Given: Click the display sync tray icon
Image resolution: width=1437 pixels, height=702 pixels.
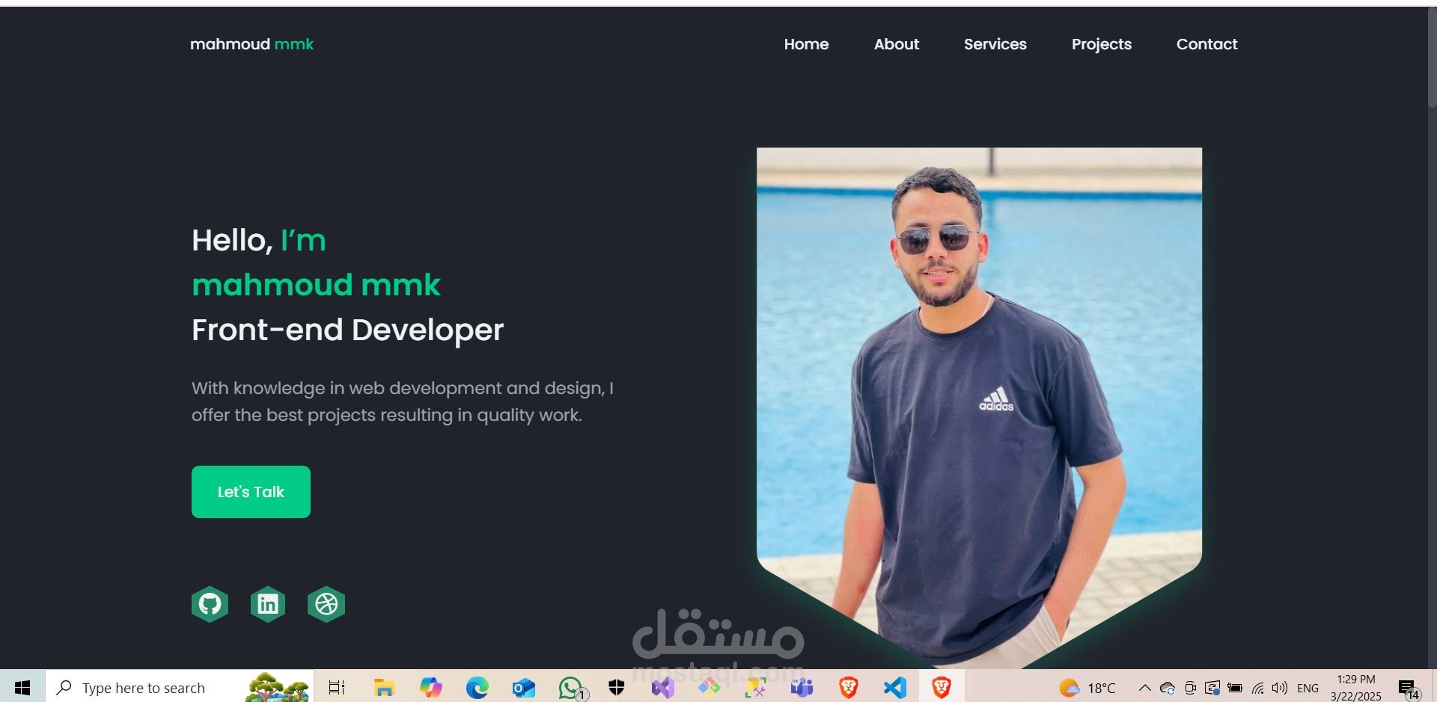Looking at the screenshot, I should click(1212, 688).
